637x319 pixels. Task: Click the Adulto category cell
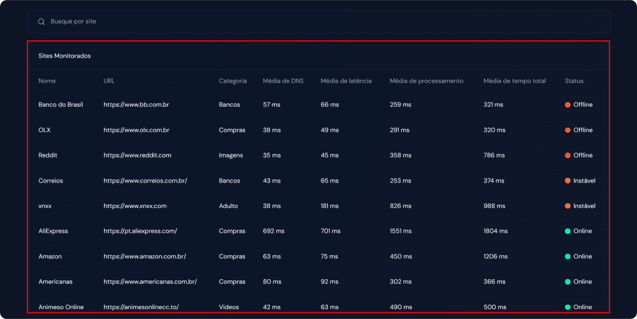228,206
